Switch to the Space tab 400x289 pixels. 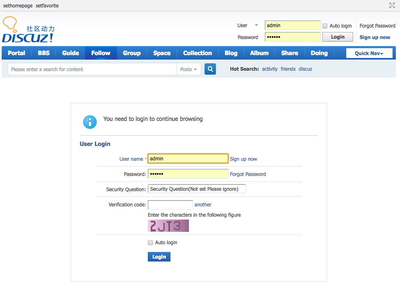coord(162,53)
